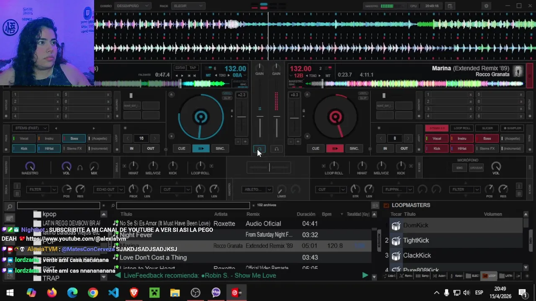Play the ClackKick sample drum icon
This screenshot has height=301, width=536.
(396, 256)
